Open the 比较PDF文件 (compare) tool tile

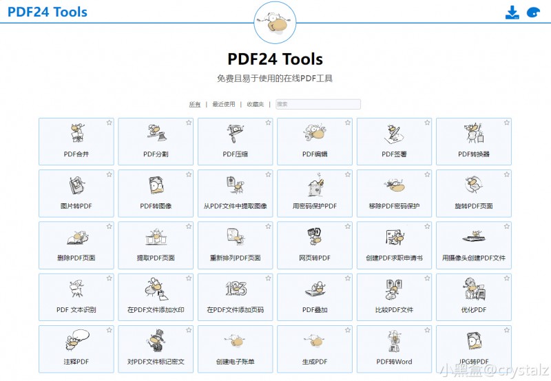pyautogui.click(x=394, y=298)
